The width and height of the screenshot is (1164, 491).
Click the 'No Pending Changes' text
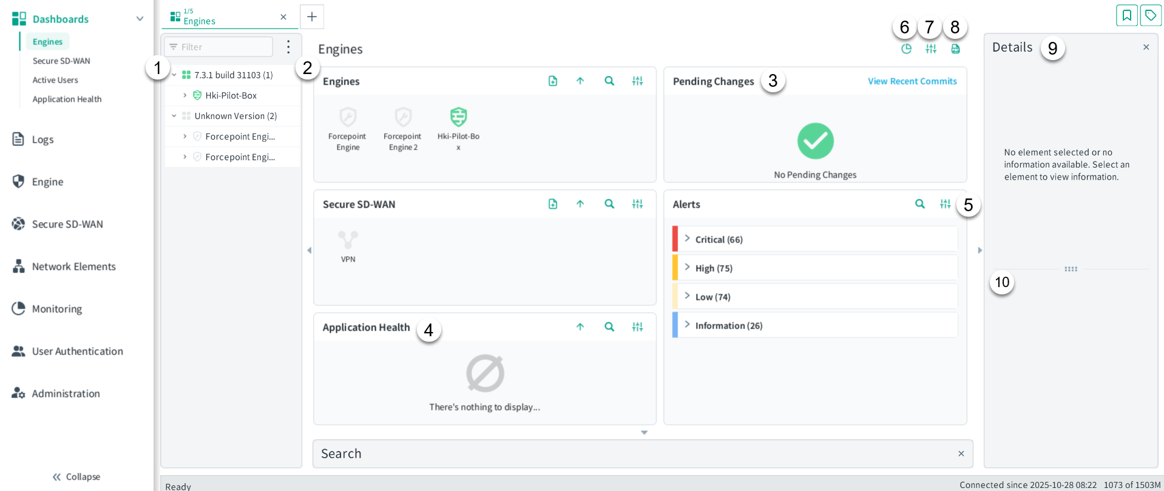(x=815, y=175)
